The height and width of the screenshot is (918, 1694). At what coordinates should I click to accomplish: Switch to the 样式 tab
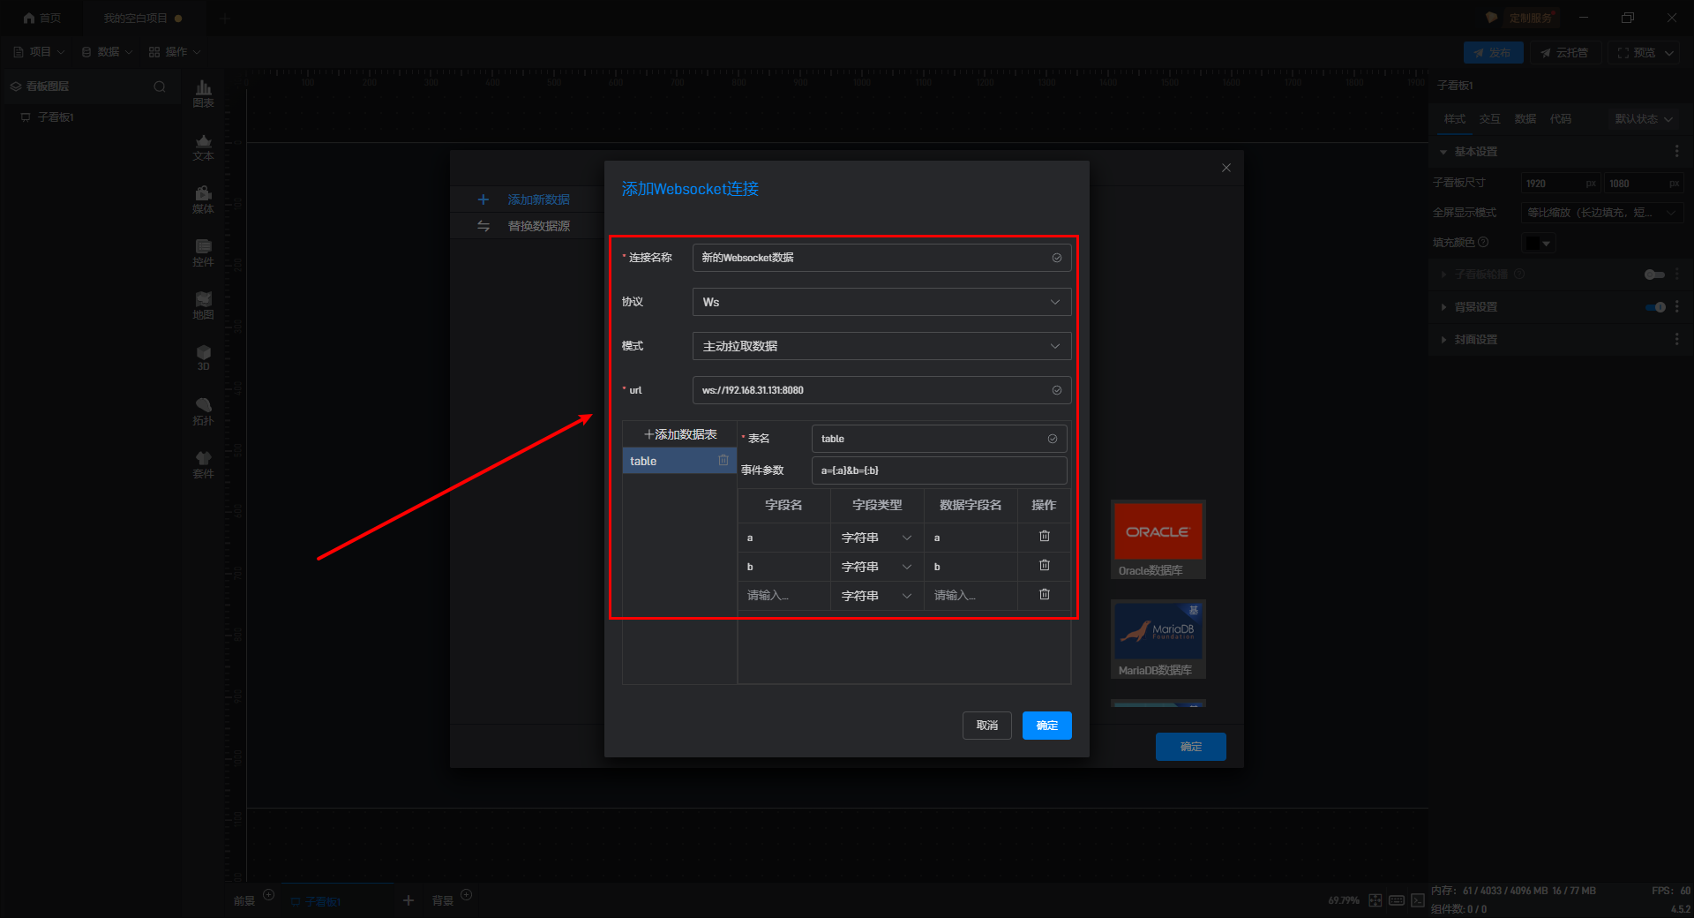pos(1454,119)
